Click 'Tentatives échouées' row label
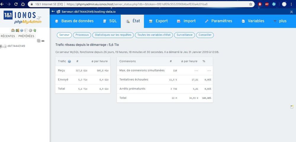The image size is (296, 142). pyautogui.click(x=134, y=80)
